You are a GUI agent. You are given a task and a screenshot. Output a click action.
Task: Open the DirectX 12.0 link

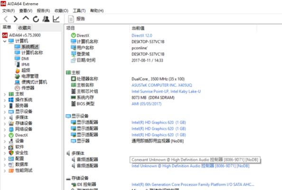[142, 36]
